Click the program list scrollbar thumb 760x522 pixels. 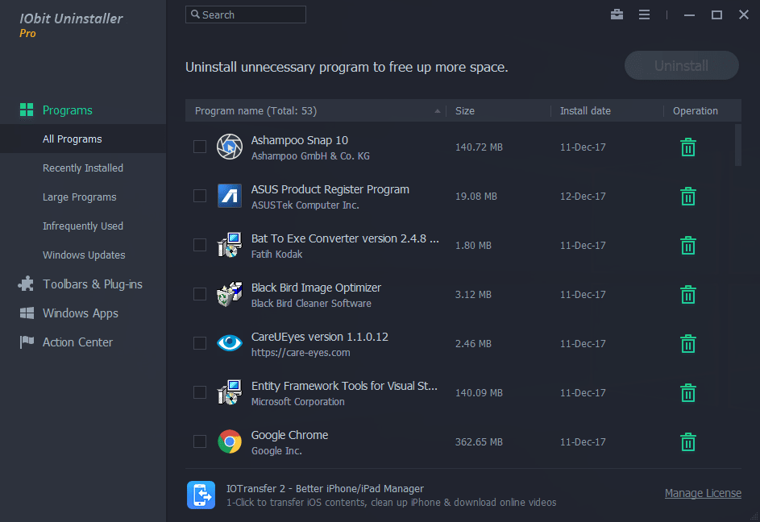pyautogui.click(x=737, y=145)
